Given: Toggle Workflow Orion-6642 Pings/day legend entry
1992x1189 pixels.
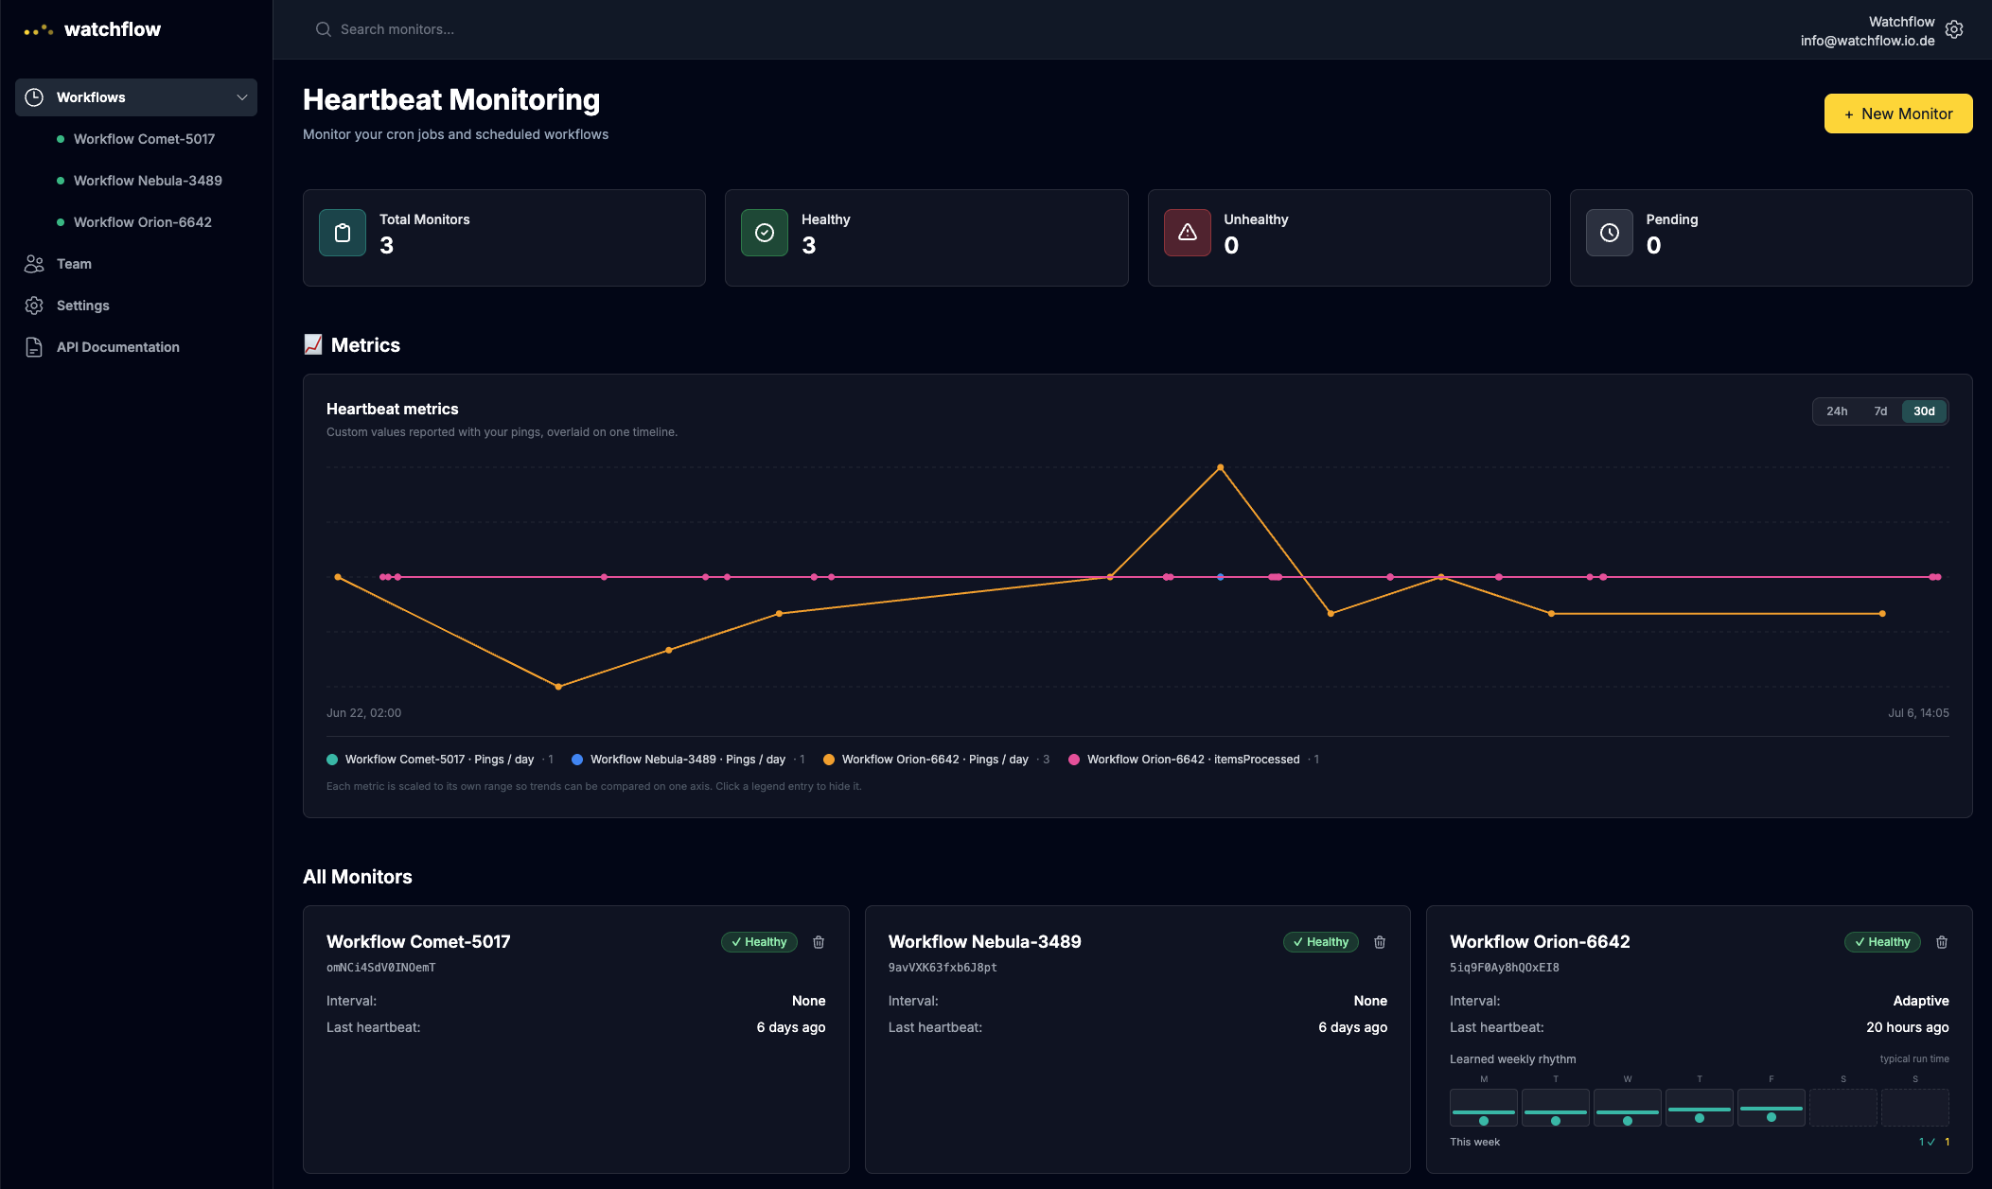Looking at the screenshot, I should [x=936, y=760].
